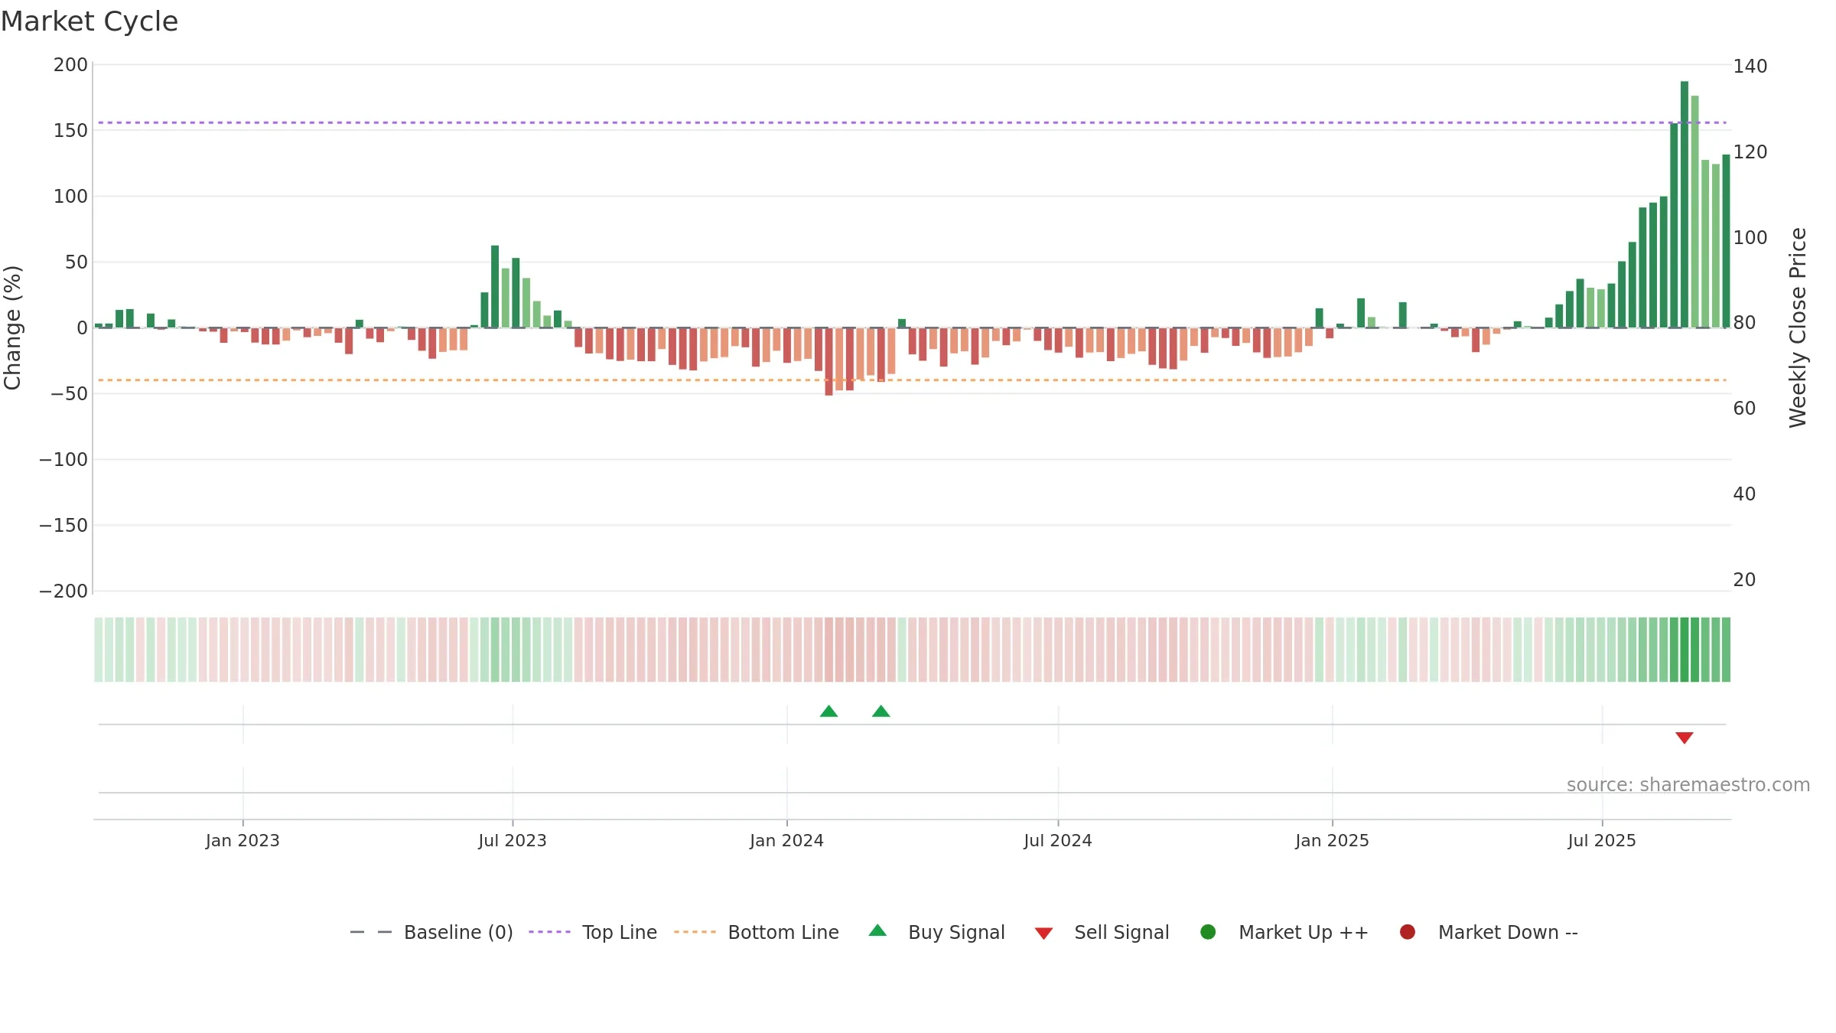Click the tallest green bar near Jul 2023
1836x1033 pixels.
click(x=495, y=286)
